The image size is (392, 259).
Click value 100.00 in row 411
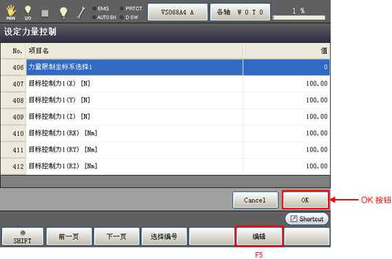coord(287,149)
